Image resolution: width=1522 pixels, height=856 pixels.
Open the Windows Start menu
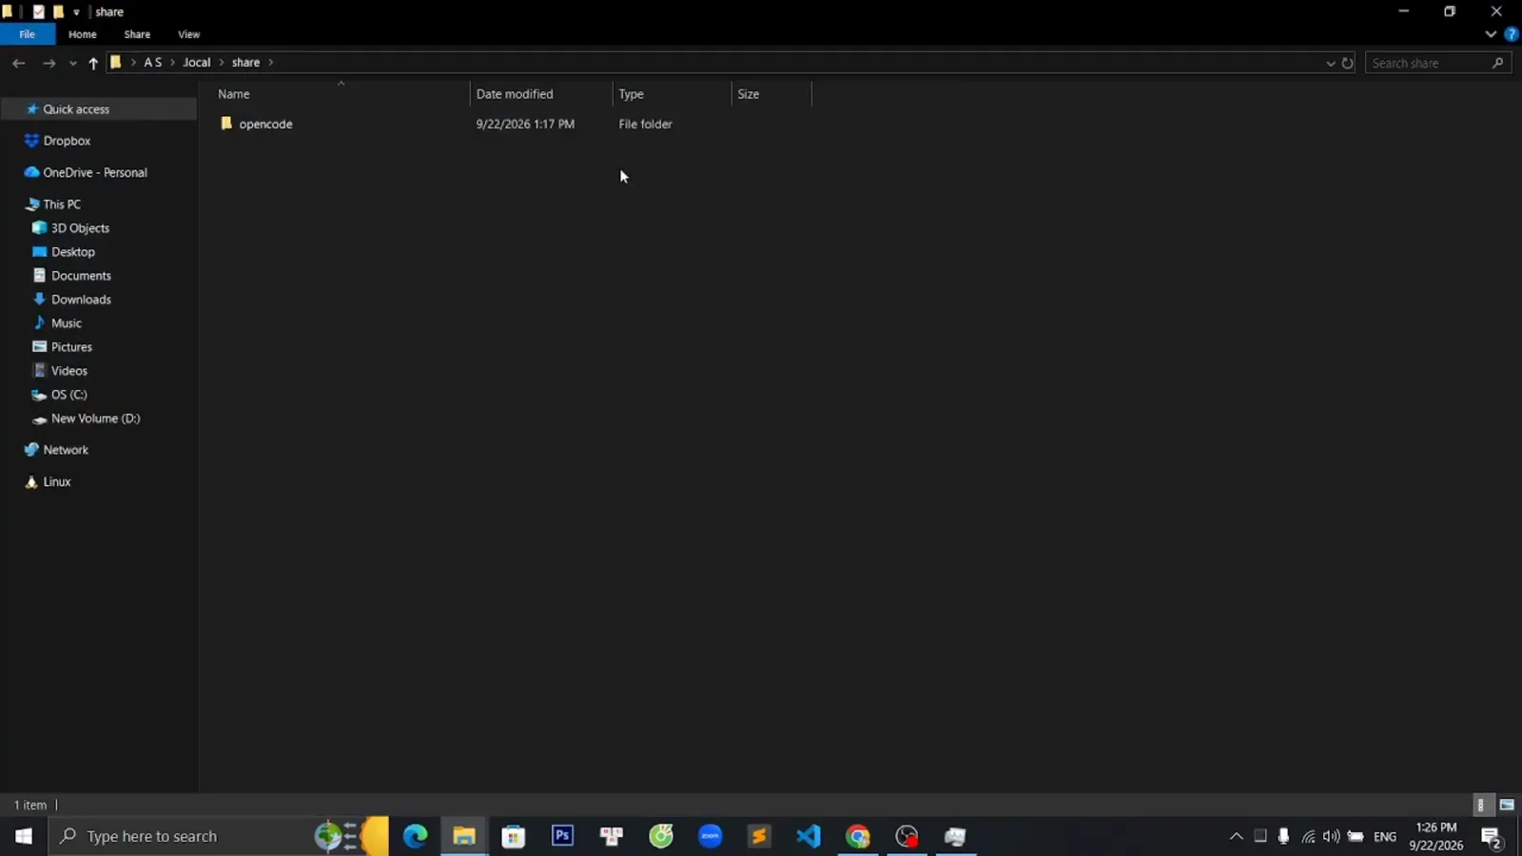[x=24, y=836]
